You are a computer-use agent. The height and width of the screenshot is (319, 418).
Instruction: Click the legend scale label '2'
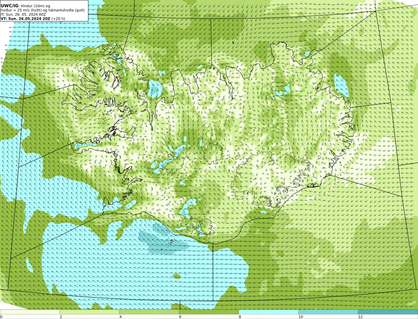coord(61,317)
